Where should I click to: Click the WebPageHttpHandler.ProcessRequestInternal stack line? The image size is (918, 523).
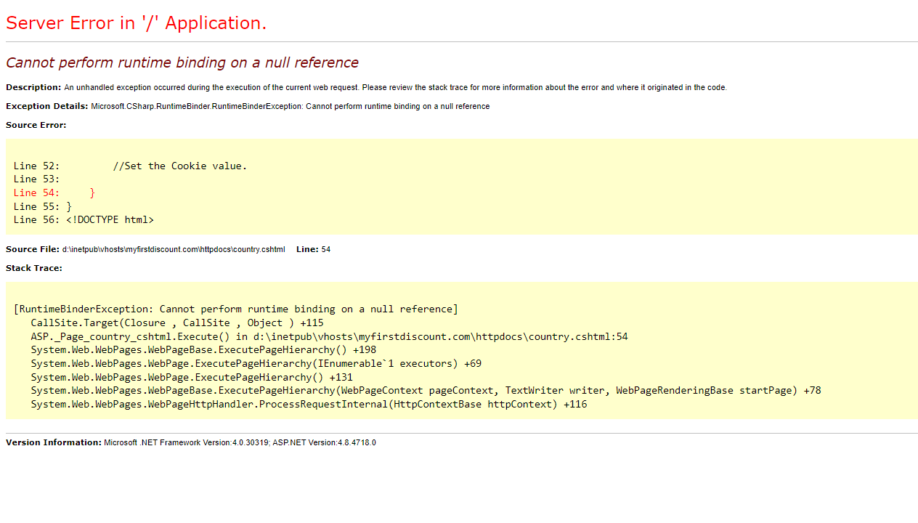point(309,404)
